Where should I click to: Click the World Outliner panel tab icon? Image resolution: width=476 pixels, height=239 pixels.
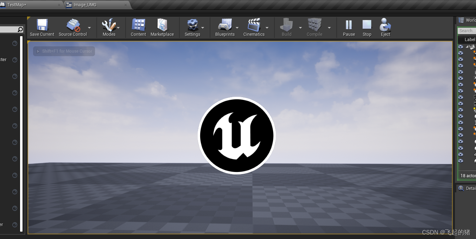point(461,20)
